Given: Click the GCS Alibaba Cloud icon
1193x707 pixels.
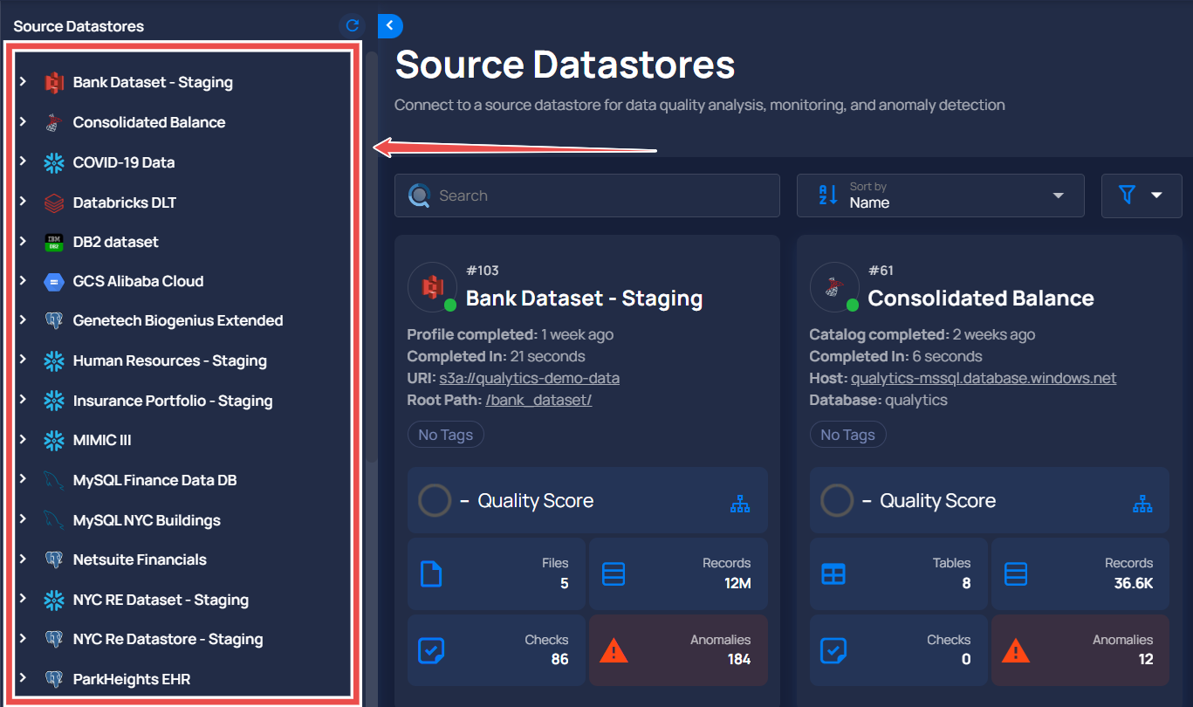Looking at the screenshot, I should [x=54, y=282].
